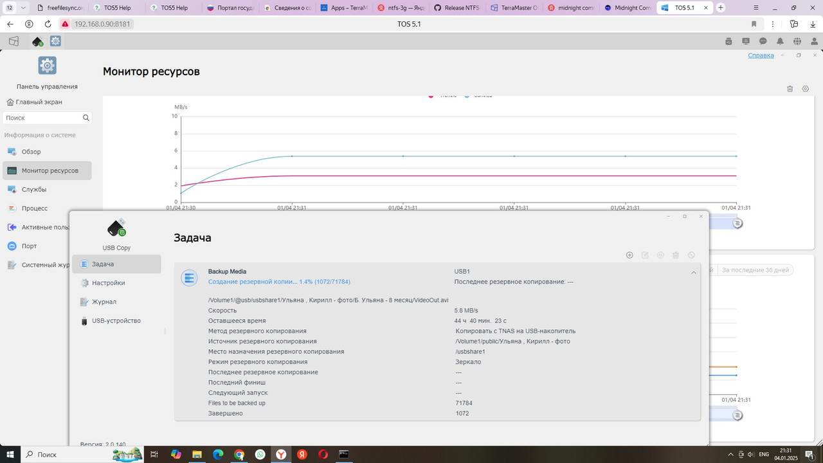The height and width of the screenshot is (463, 823).
Task: Open the Control Panel gear icon in TOS desktop bar
Action: click(x=57, y=41)
